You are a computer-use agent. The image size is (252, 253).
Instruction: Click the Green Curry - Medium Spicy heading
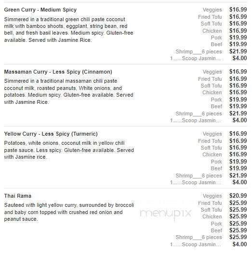coord(40,10)
